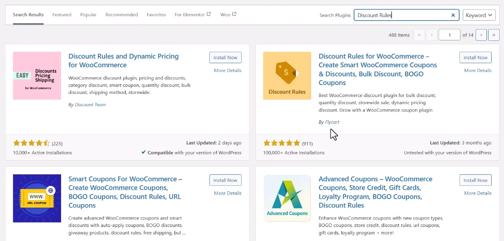Click the current page number field
This screenshot has width=504, height=241.
tap(450, 35)
